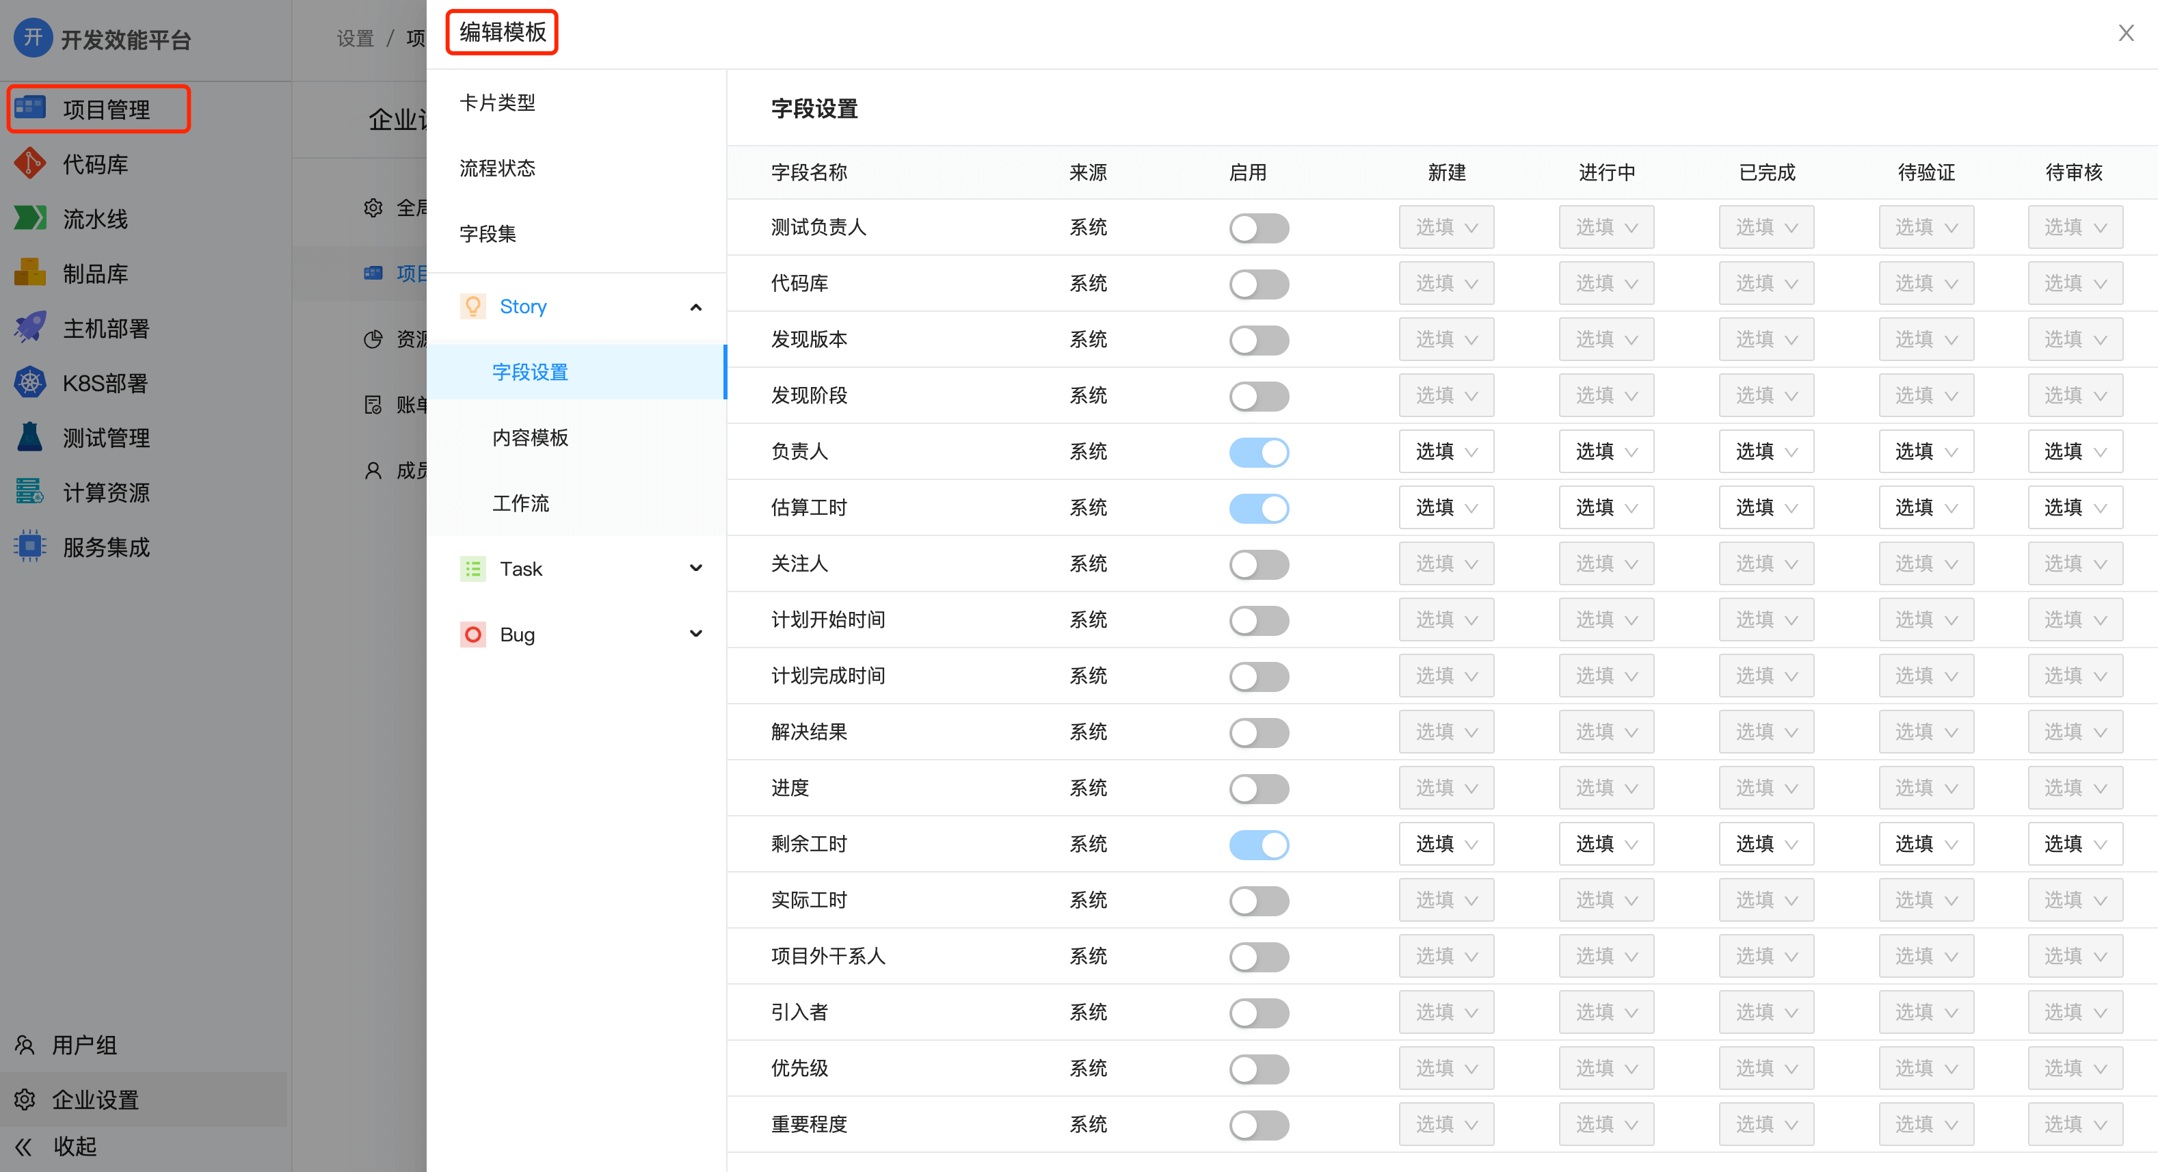The height and width of the screenshot is (1172, 2158).
Task: Disable the 负责人 field toggle
Action: (1258, 451)
